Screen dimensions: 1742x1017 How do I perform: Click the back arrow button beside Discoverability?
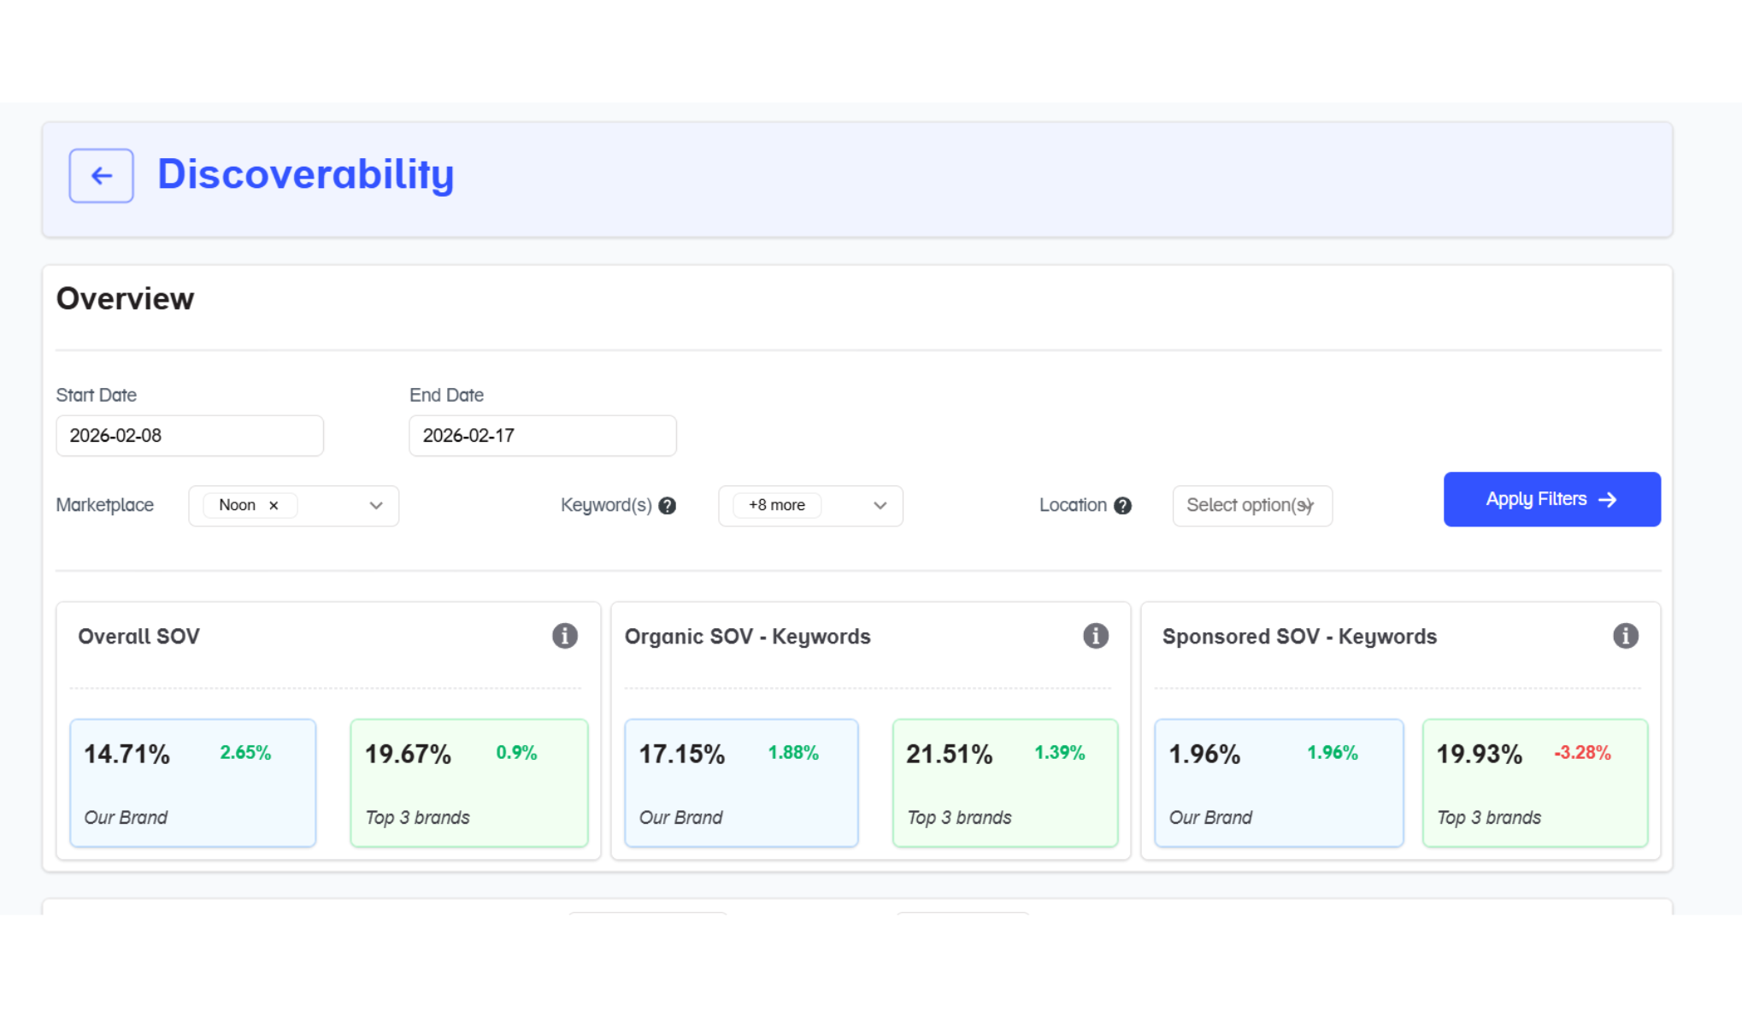[101, 175]
